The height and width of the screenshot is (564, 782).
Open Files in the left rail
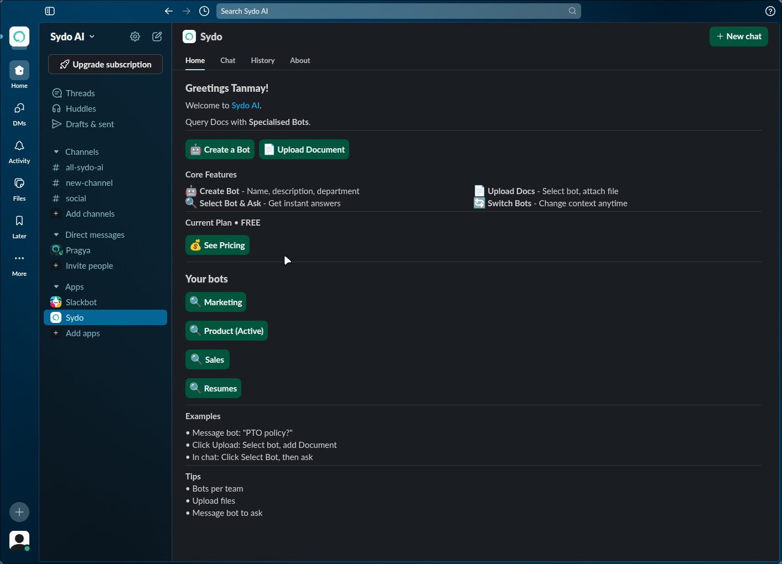point(19,189)
